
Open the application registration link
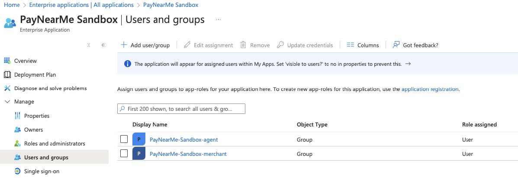(430, 89)
